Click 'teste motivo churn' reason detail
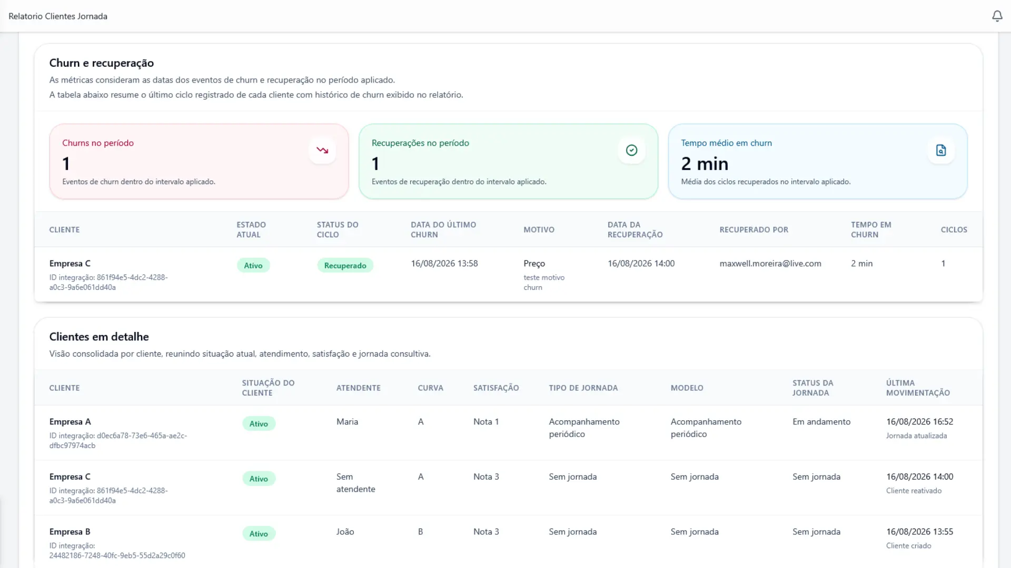Screen dimensions: 1011x568 (x=543, y=282)
